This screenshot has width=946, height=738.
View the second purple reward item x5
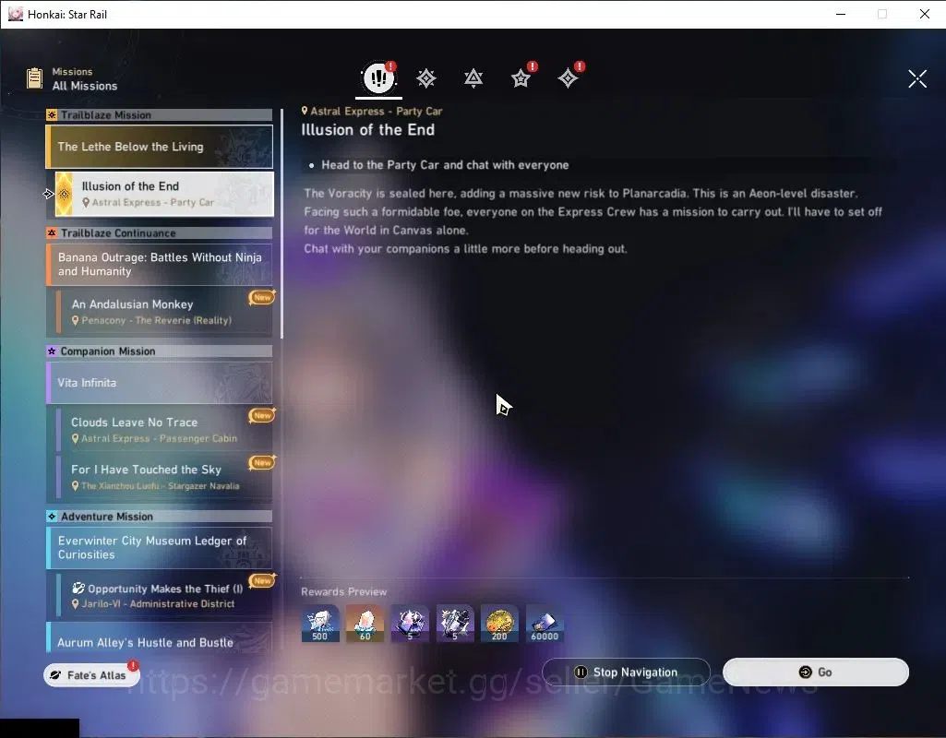[455, 624]
